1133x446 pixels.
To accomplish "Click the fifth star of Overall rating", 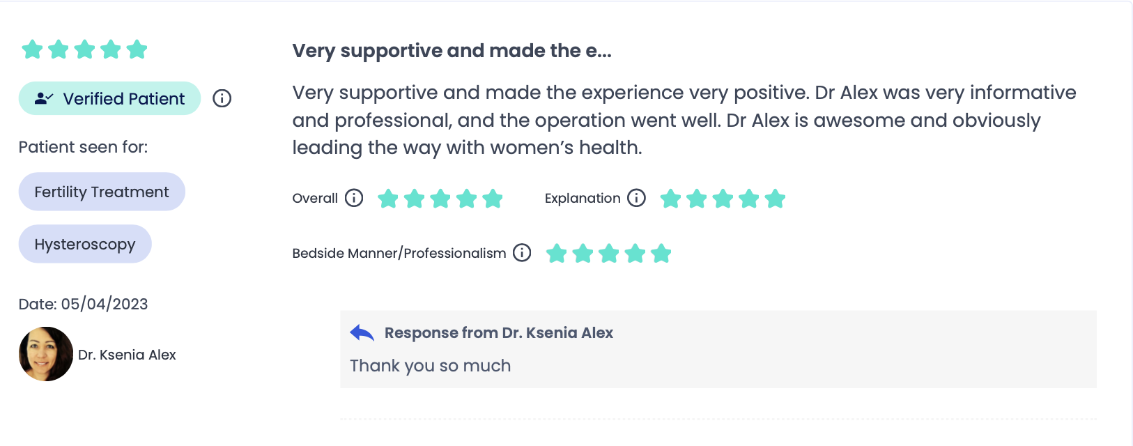I will point(493,199).
